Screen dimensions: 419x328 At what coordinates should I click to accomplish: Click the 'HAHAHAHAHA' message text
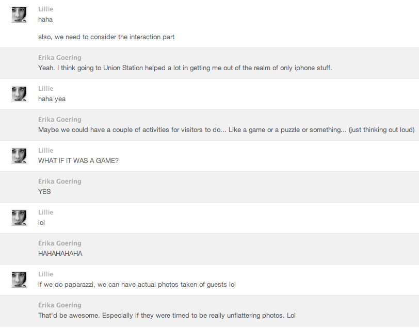[x=60, y=254]
